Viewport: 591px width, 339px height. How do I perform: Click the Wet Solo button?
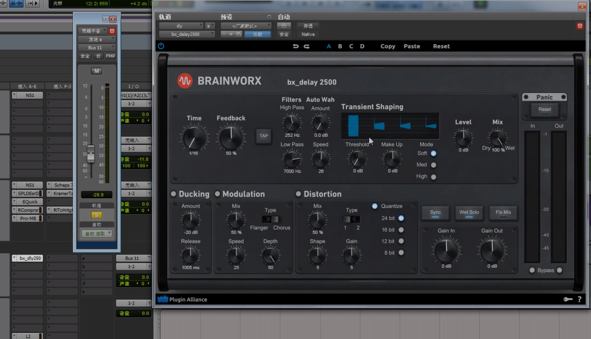tap(469, 212)
